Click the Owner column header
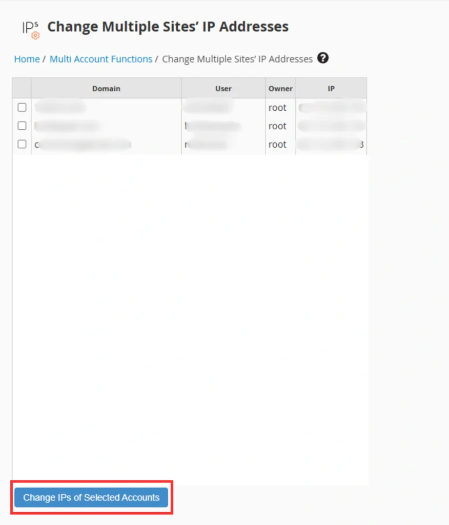 (x=280, y=88)
